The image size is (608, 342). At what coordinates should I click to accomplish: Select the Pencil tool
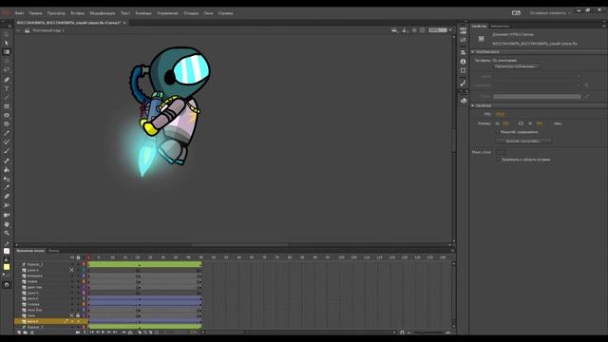click(7, 133)
